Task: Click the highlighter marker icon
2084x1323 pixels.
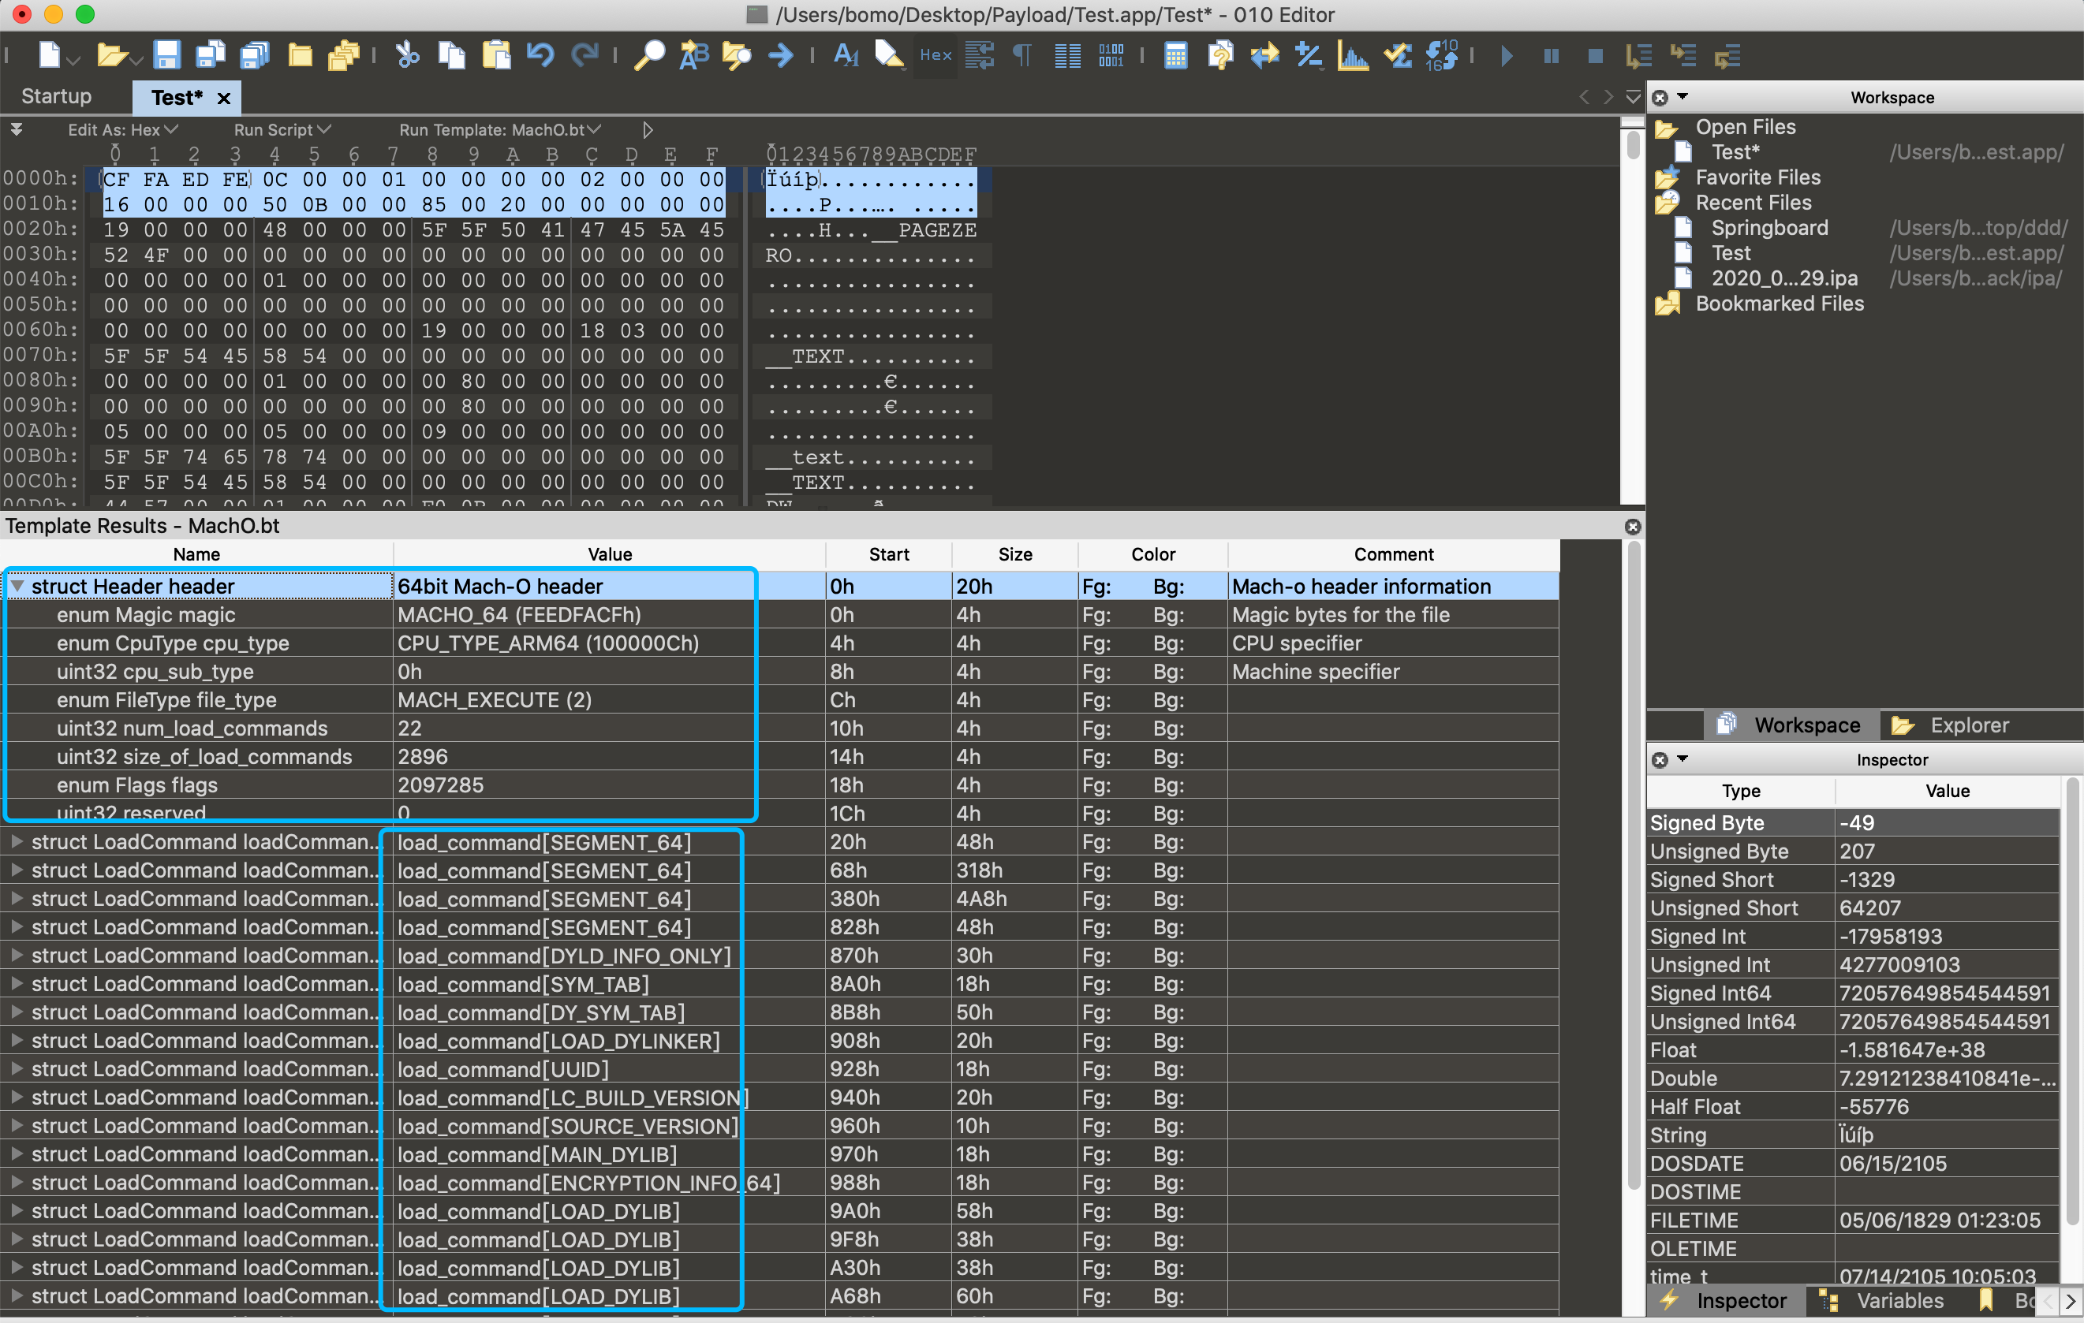Action: pos(889,55)
